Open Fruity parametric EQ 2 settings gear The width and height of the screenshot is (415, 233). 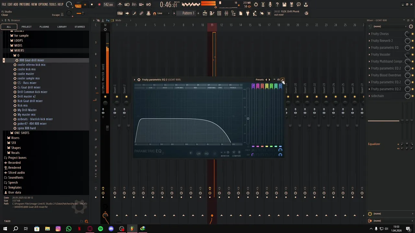pyautogui.click(x=139, y=80)
